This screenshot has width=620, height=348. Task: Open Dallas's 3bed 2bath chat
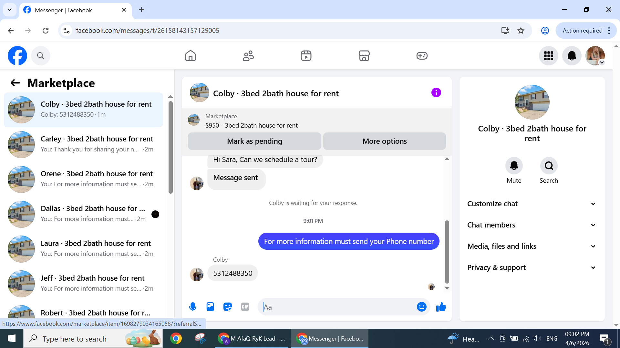click(x=83, y=214)
